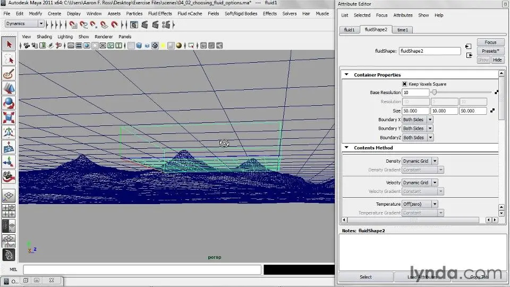The image size is (510, 287).
Task: Activate the Universal Manipulator tool
Action: [9, 132]
